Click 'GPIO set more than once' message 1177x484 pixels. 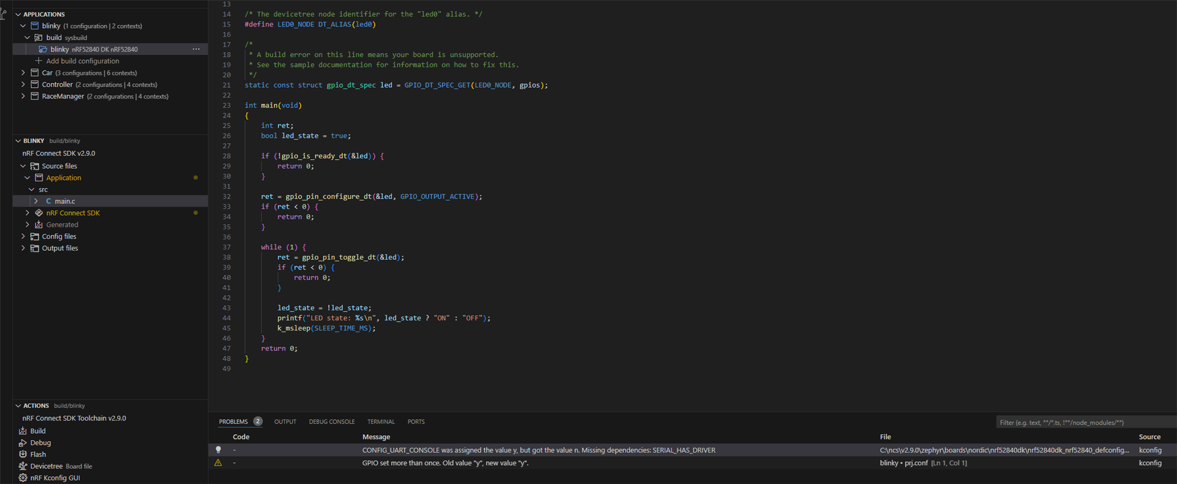445,462
